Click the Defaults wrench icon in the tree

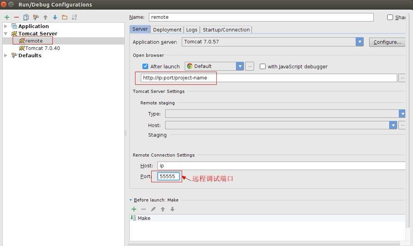14,55
